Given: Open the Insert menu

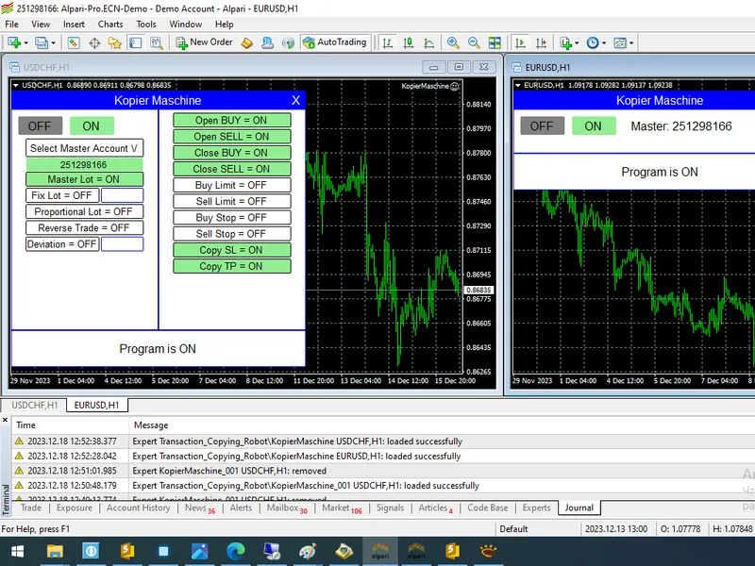Looking at the screenshot, I should click(74, 25).
